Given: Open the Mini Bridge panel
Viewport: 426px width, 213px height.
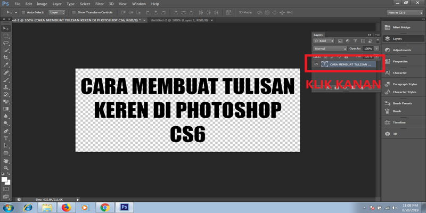Looking at the screenshot, I should coord(402,28).
